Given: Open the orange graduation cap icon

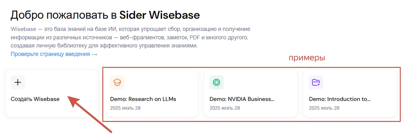Looking at the screenshot, I should [117, 83].
